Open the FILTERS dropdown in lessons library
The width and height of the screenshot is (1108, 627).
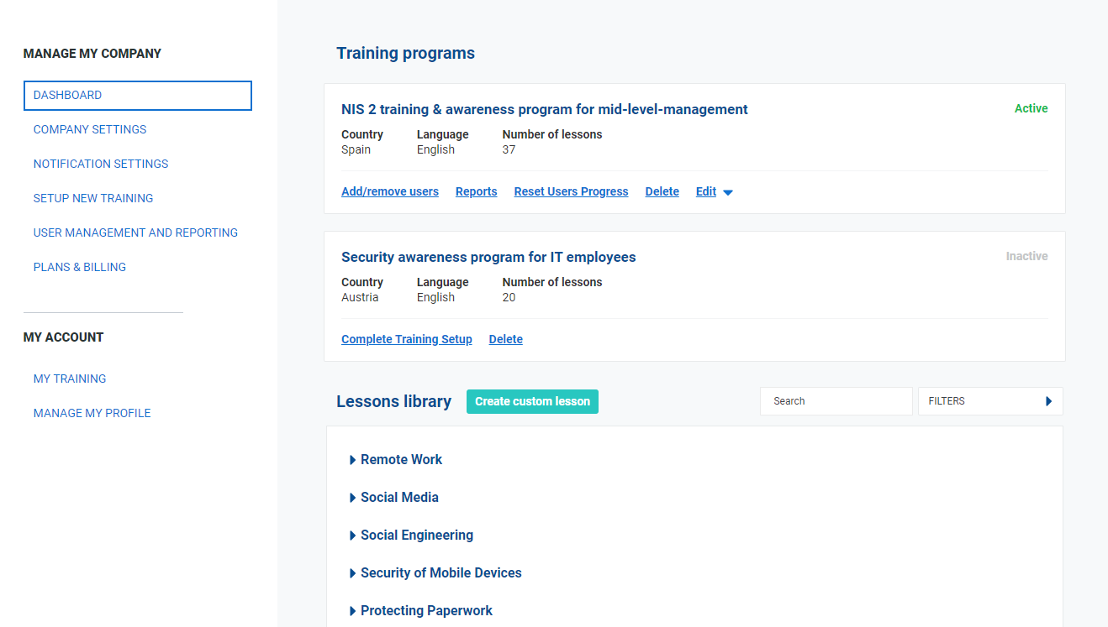[989, 400]
